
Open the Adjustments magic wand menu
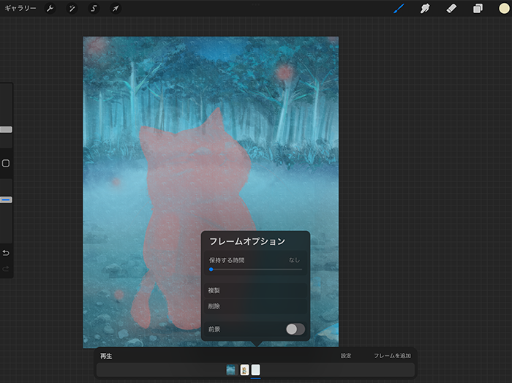pos(72,9)
